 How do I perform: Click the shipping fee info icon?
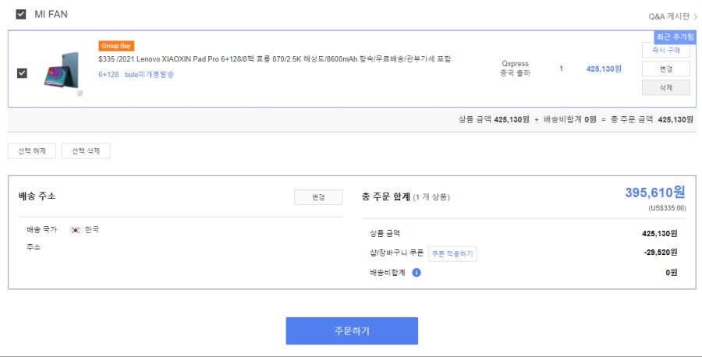pos(417,273)
